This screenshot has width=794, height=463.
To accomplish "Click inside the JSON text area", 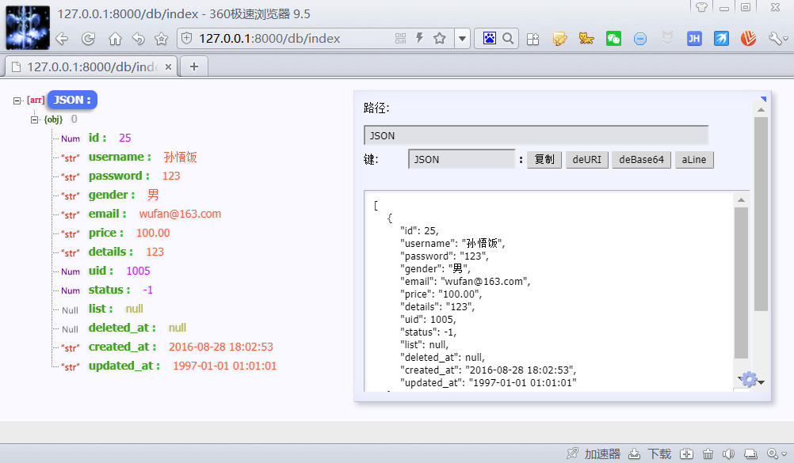I will click(548, 291).
